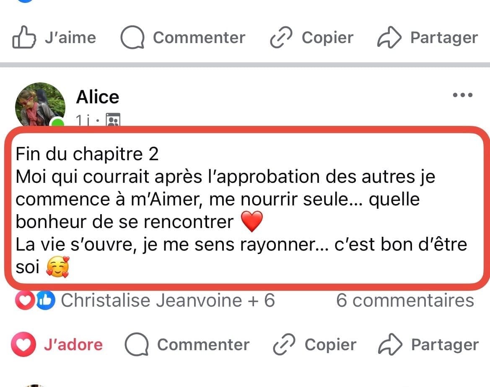490x387 pixels.
Task: Tap the heart reaction icon in the reactions summary
Action: point(23,301)
